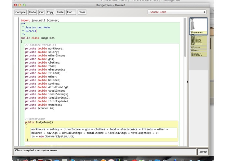Click 'in = new Scanner(System.in);' line

pos(53,136)
